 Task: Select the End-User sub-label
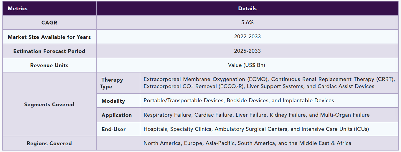pyautogui.click(x=114, y=129)
